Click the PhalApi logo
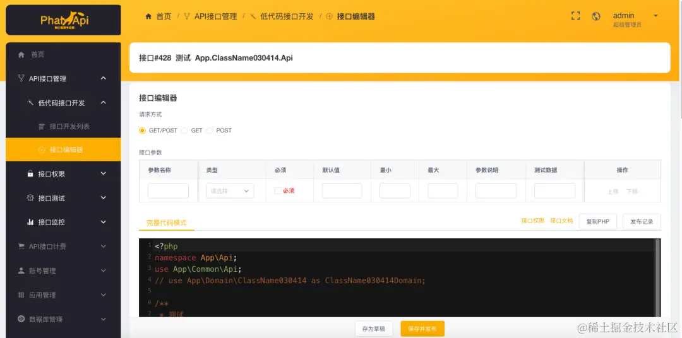 (x=64, y=20)
